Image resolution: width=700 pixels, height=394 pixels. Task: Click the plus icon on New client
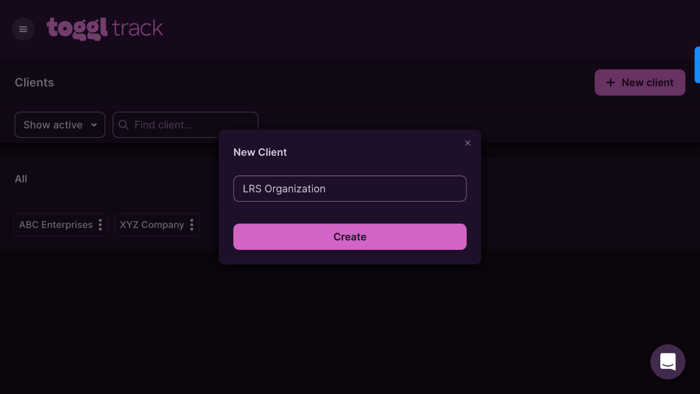click(610, 83)
